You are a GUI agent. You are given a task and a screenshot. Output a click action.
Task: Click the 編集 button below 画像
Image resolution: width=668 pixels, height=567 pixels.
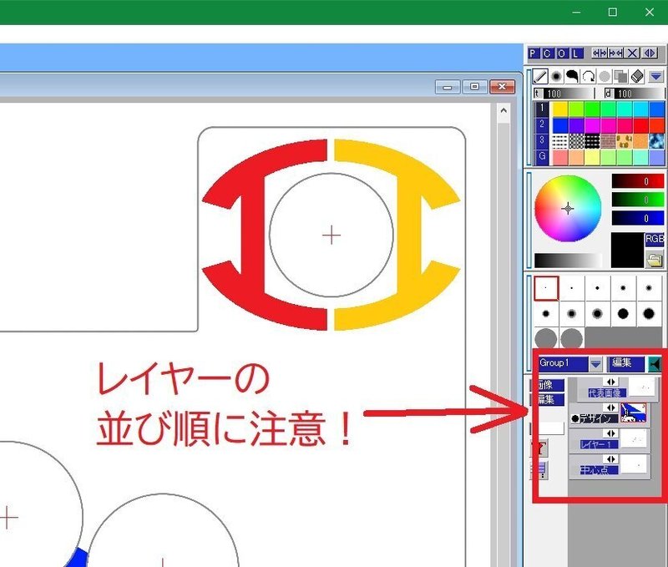pyautogui.click(x=548, y=400)
